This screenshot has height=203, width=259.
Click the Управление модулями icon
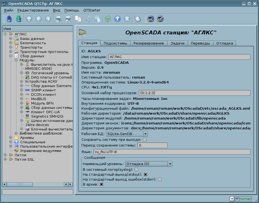[16, 151]
